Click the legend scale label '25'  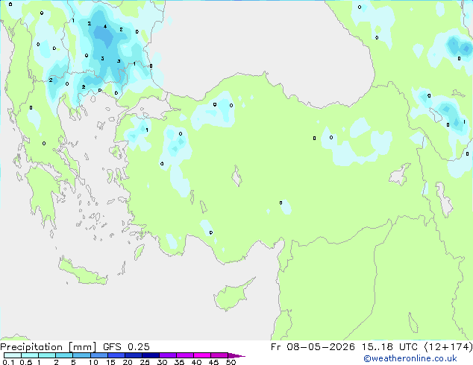click(x=145, y=362)
